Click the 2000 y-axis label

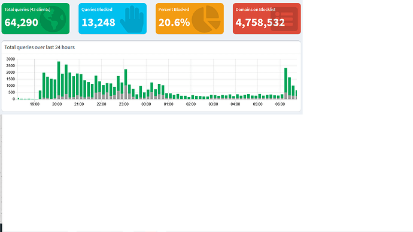pyautogui.click(x=11, y=73)
